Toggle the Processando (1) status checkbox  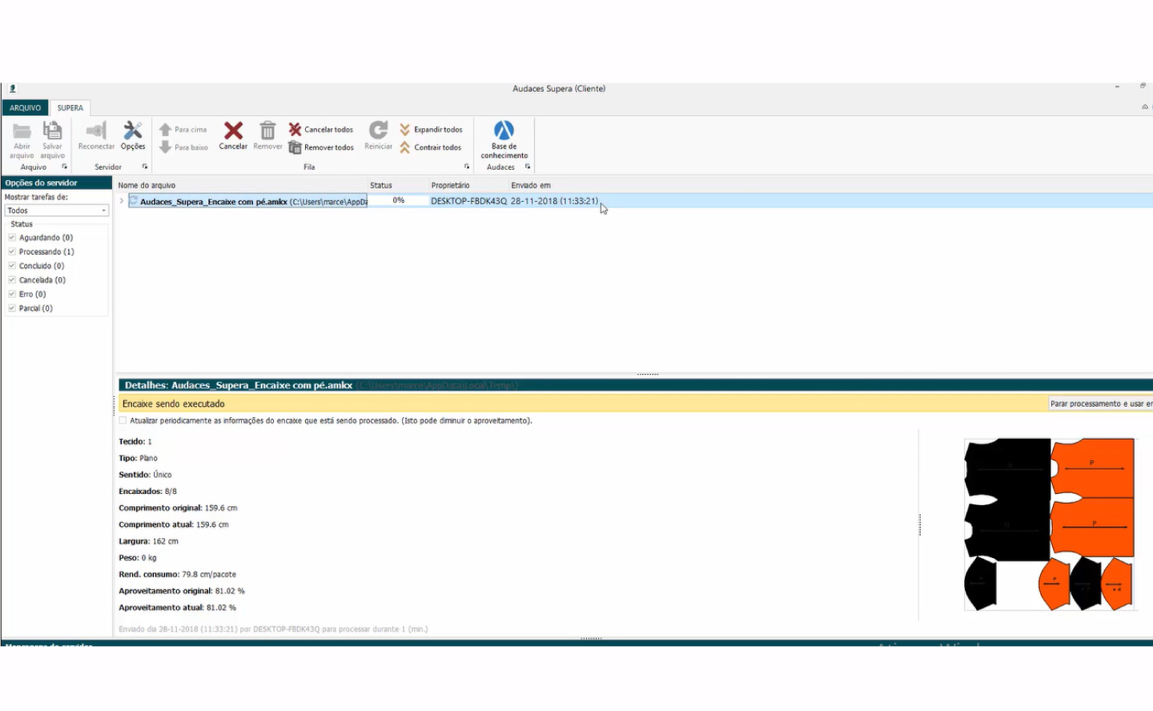[x=12, y=251]
